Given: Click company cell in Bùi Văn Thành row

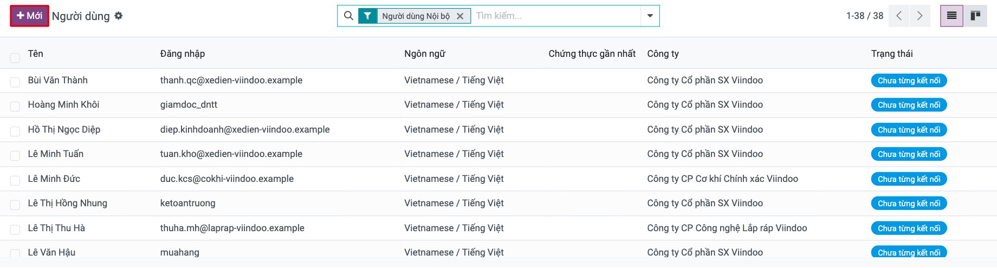Looking at the screenshot, I should tap(705, 80).
